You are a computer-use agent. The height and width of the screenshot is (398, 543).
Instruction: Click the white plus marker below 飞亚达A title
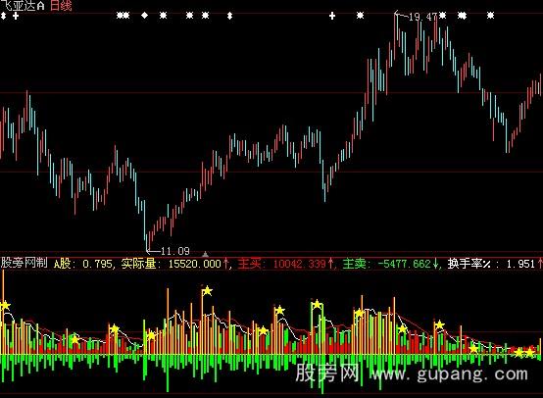[x=16, y=16]
